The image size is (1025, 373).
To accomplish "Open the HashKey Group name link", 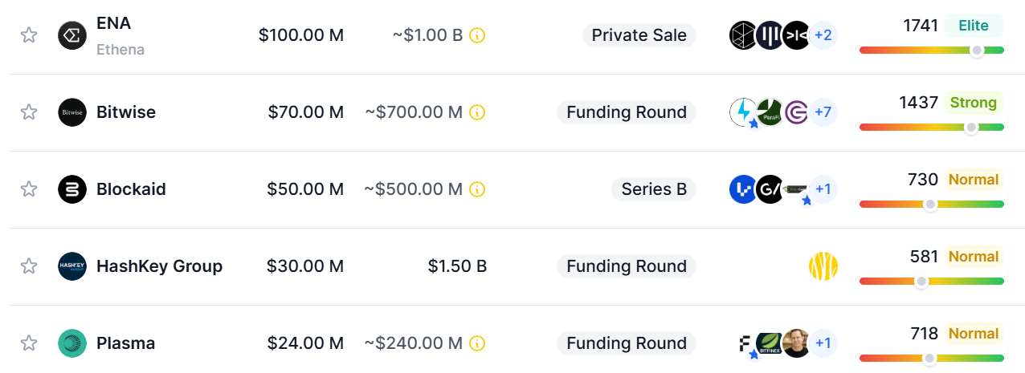I will (x=159, y=266).
